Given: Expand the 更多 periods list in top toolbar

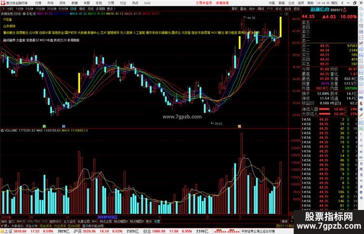Looking at the screenshot, I should [111, 9].
